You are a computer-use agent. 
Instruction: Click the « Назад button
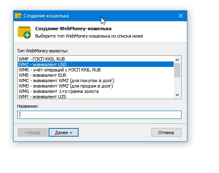click(33, 133)
